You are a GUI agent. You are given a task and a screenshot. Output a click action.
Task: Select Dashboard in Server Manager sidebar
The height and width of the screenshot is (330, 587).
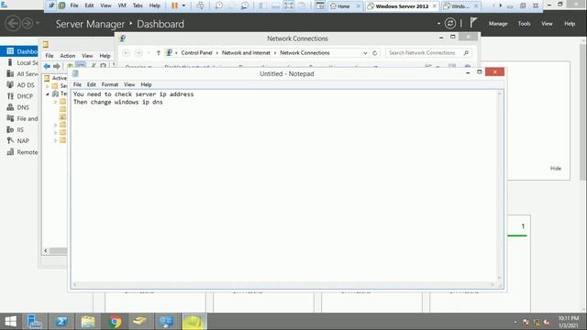pyautogui.click(x=19, y=51)
